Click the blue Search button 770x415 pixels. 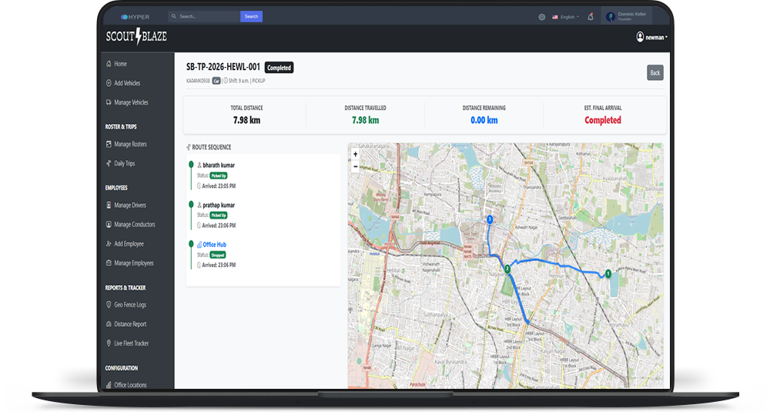point(251,16)
